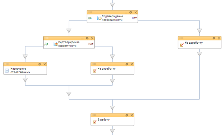Delete the Подтверждение корректности block
Viewport: 224px width, 135px height.
coord(92,38)
